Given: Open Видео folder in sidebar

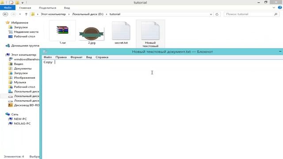Looking at the screenshot, I should click(x=19, y=64).
